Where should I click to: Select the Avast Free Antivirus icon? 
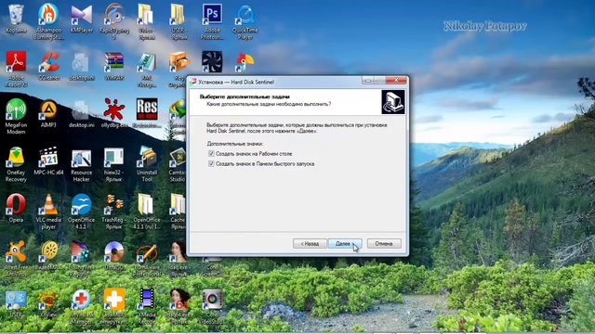[16, 259]
